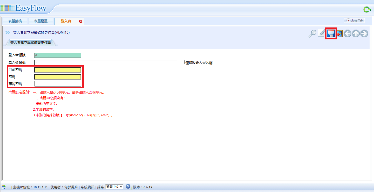This screenshot has height=192, width=374.
Task: Click the magnifier search icon
Action: (312, 33)
